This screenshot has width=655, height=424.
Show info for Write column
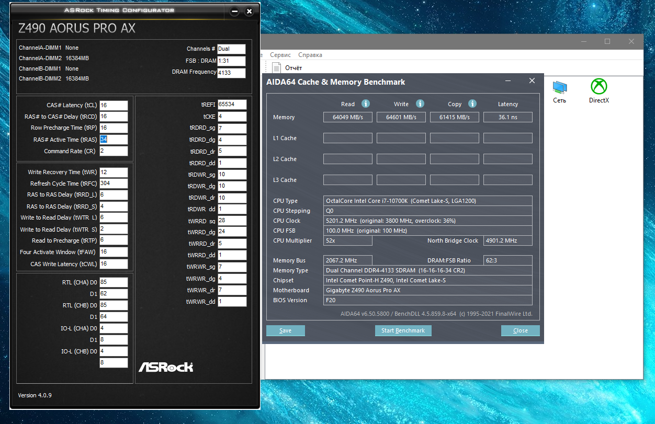pos(420,104)
